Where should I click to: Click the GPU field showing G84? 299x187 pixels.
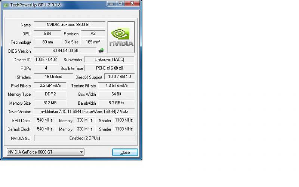click(x=47, y=33)
